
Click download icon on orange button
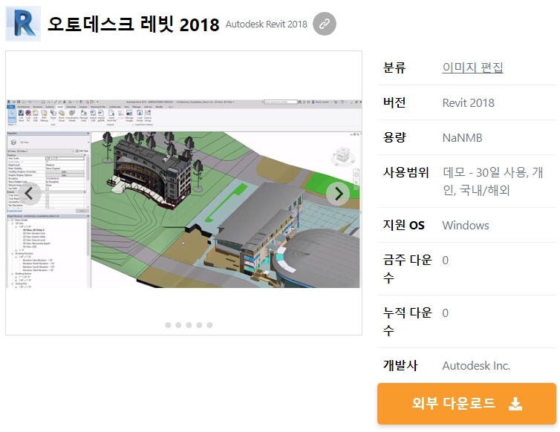click(515, 404)
